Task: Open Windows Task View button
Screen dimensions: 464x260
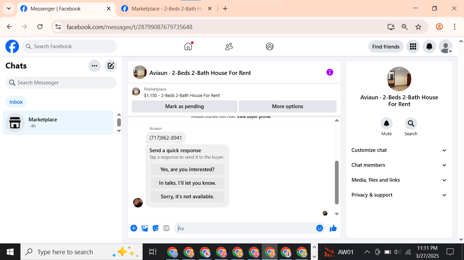Action: pos(153,252)
